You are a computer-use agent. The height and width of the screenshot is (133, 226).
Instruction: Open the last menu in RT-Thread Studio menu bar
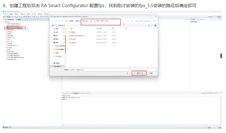pos(46,14)
